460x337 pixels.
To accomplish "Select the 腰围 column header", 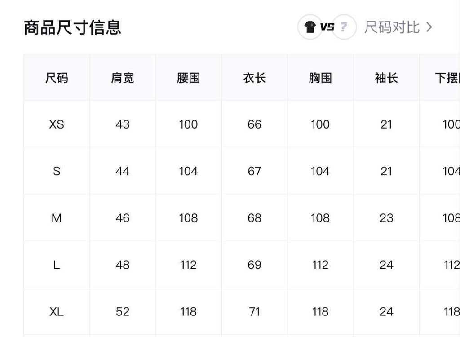I will click(x=188, y=78).
